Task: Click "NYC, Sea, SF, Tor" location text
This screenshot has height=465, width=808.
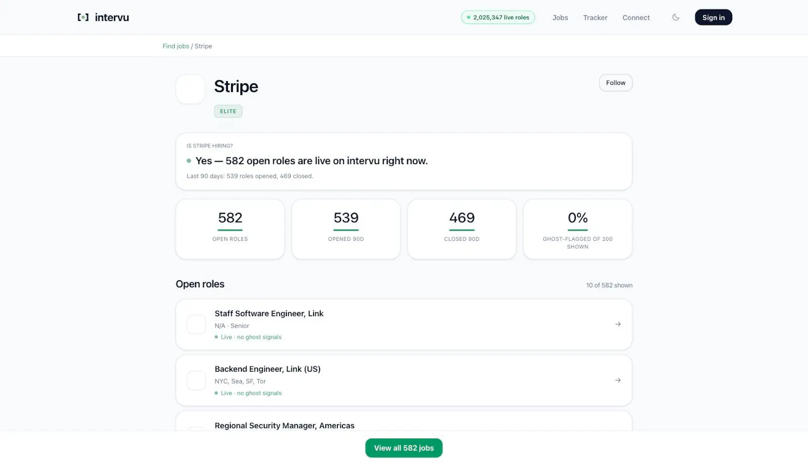Action: click(240, 381)
